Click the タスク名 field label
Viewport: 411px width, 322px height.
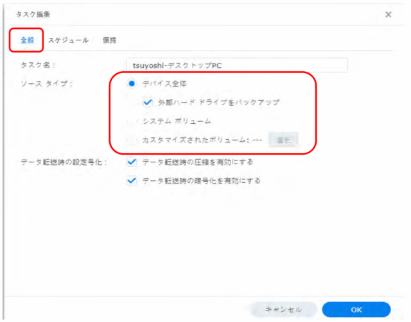pyautogui.click(x=38, y=65)
